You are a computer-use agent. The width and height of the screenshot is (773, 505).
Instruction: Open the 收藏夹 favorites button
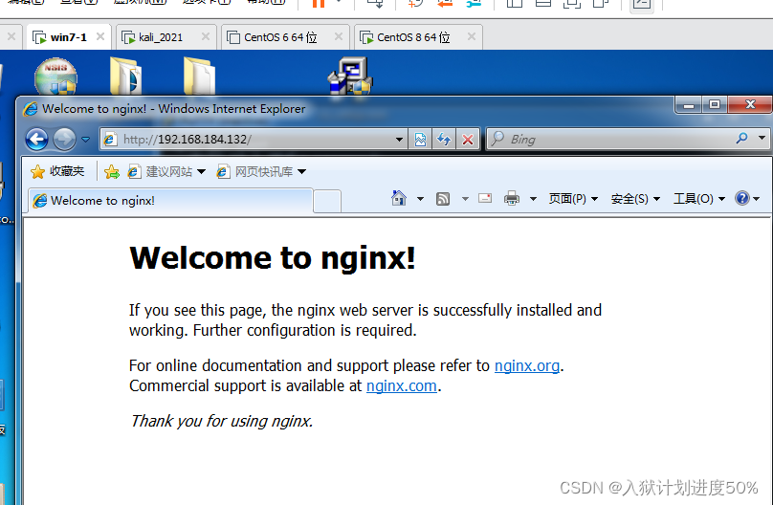click(x=57, y=171)
